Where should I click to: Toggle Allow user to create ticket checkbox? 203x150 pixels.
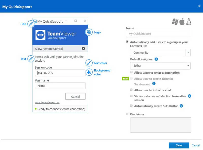click(x=131, y=78)
